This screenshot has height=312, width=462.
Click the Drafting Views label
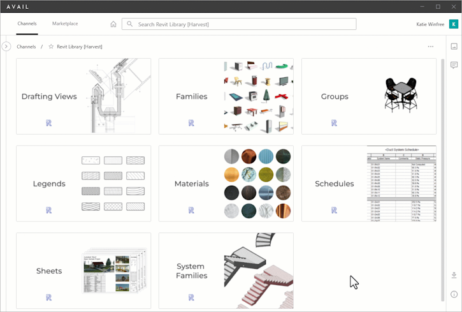pyautogui.click(x=49, y=96)
